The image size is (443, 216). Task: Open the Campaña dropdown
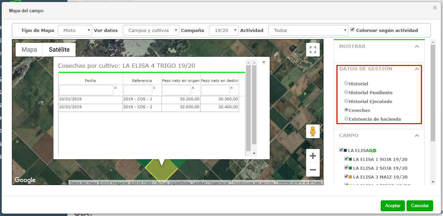(x=224, y=30)
